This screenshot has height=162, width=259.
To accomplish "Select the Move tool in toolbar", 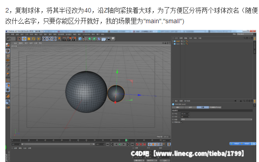I will point(24,39).
